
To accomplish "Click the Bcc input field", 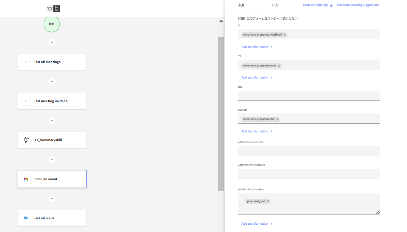I will click(309, 96).
